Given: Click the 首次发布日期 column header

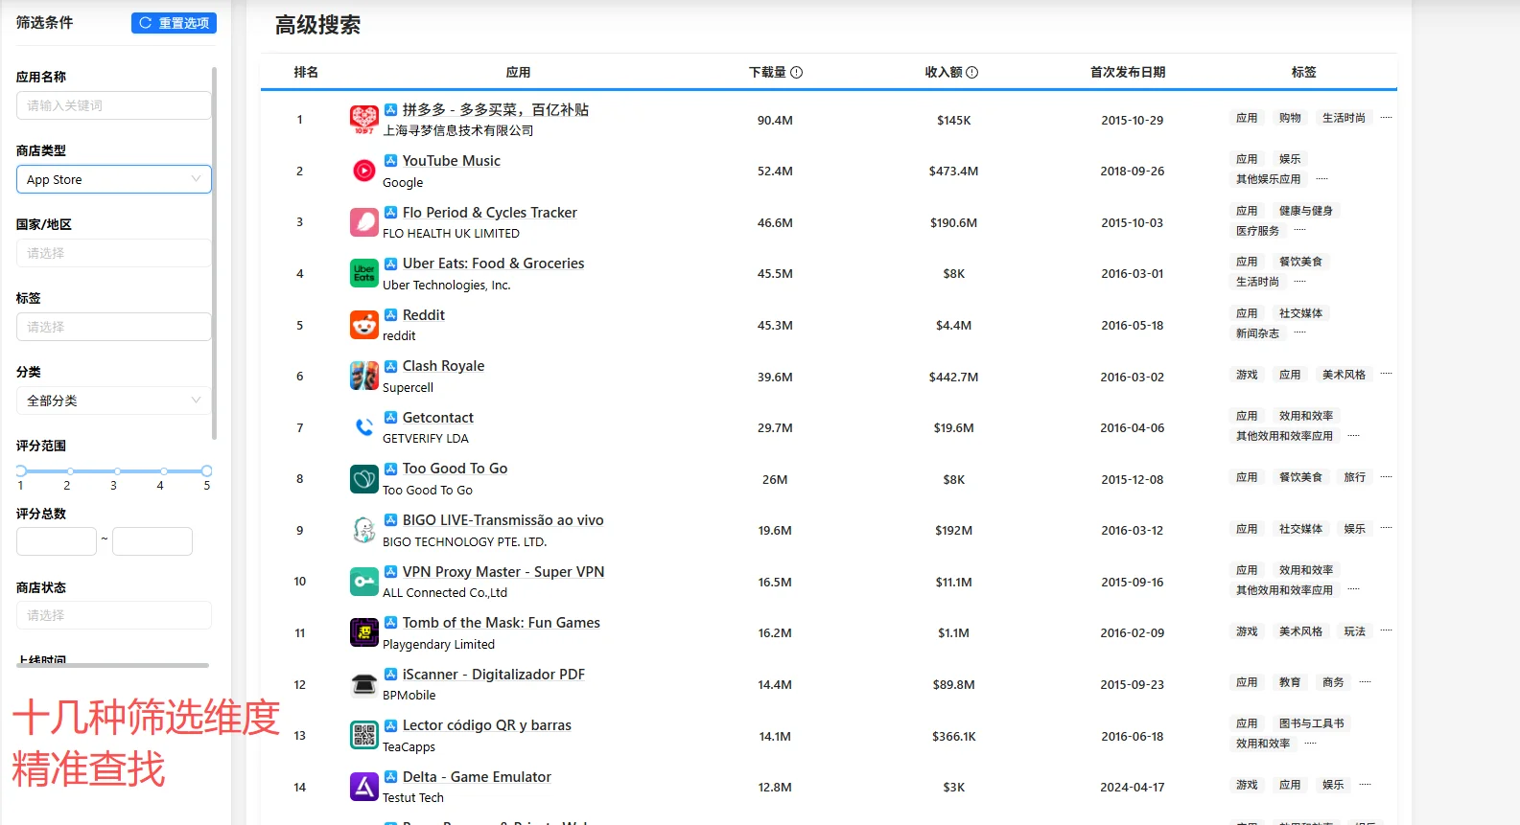Looking at the screenshot, I should [x=1128, y=72].
